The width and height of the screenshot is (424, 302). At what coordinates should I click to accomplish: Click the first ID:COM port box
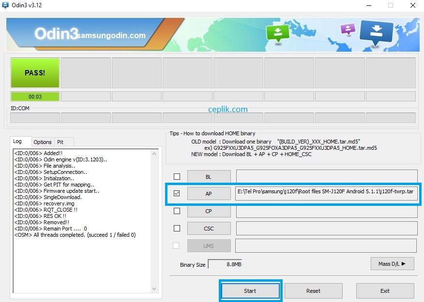click(x=35, y=118)
